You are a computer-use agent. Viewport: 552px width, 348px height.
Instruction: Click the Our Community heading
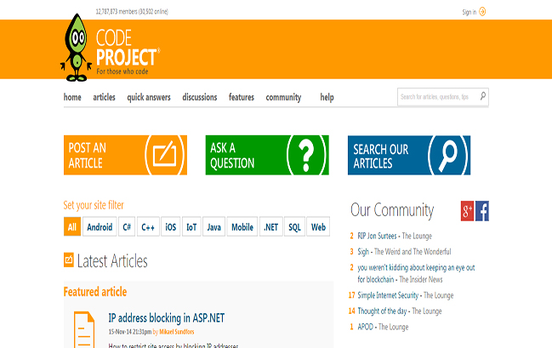392,210
